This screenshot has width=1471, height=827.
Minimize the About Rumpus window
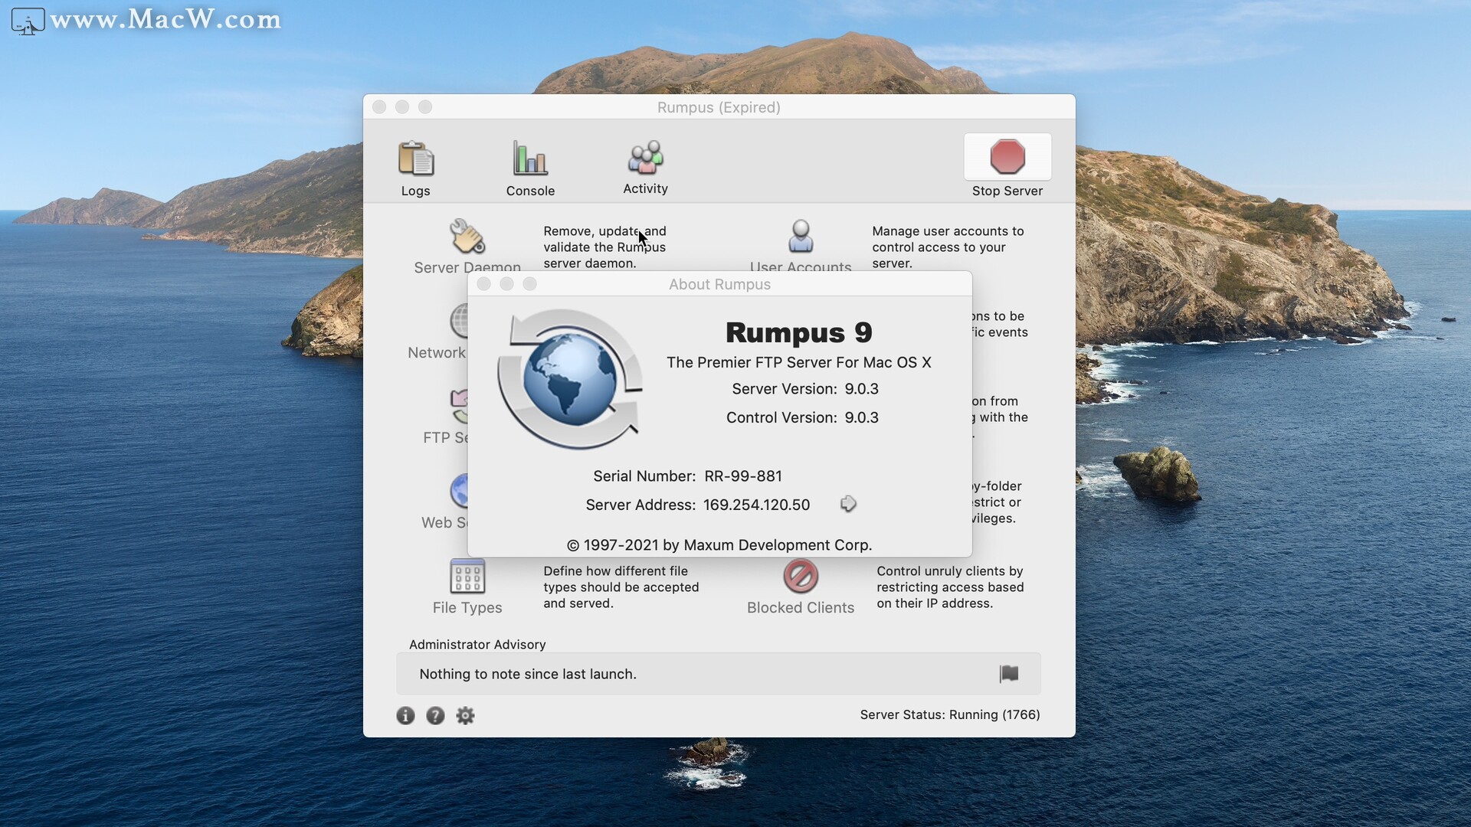506,284
